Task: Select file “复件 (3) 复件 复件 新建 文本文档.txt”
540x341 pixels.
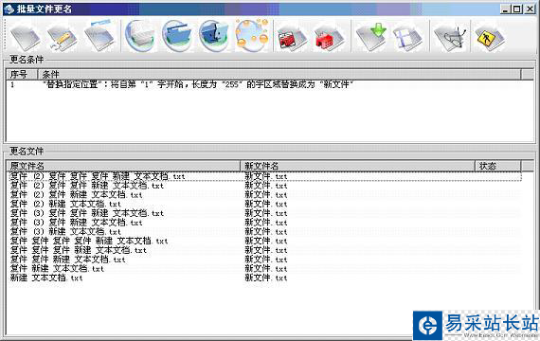Action: point(86,213)
